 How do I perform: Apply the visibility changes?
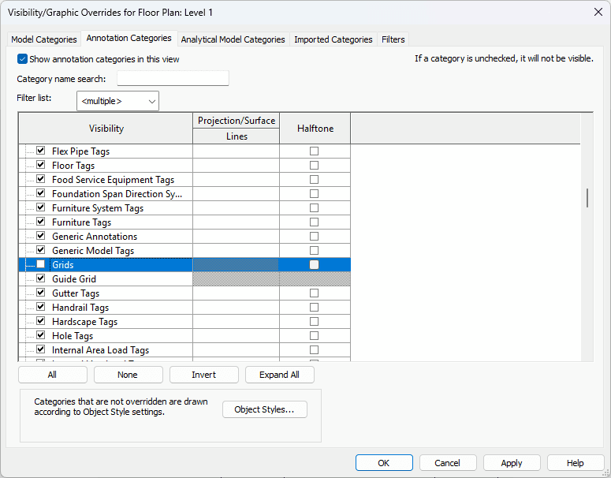(x=512, y=463)
